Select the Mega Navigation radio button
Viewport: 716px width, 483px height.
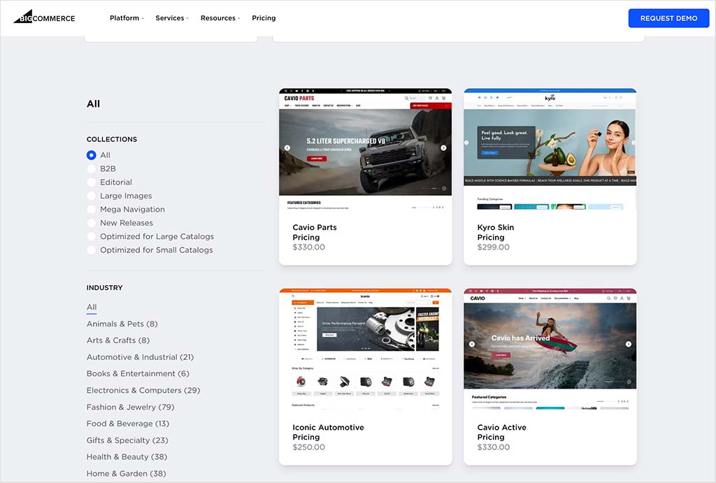tap(92, 209)
